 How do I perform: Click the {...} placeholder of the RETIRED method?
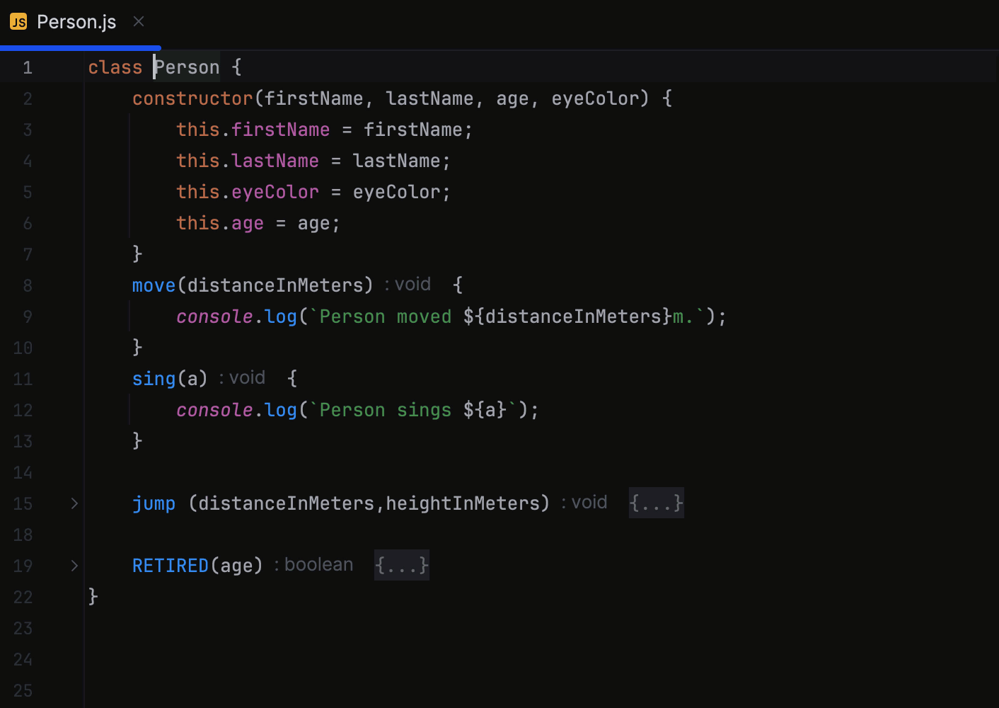[401, 565]
